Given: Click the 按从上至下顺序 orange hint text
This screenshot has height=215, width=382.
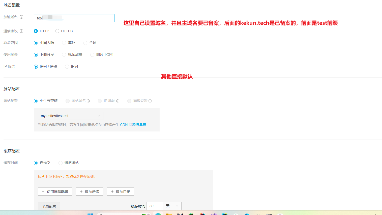Looking at the screenshot, I should click(67, 177).
